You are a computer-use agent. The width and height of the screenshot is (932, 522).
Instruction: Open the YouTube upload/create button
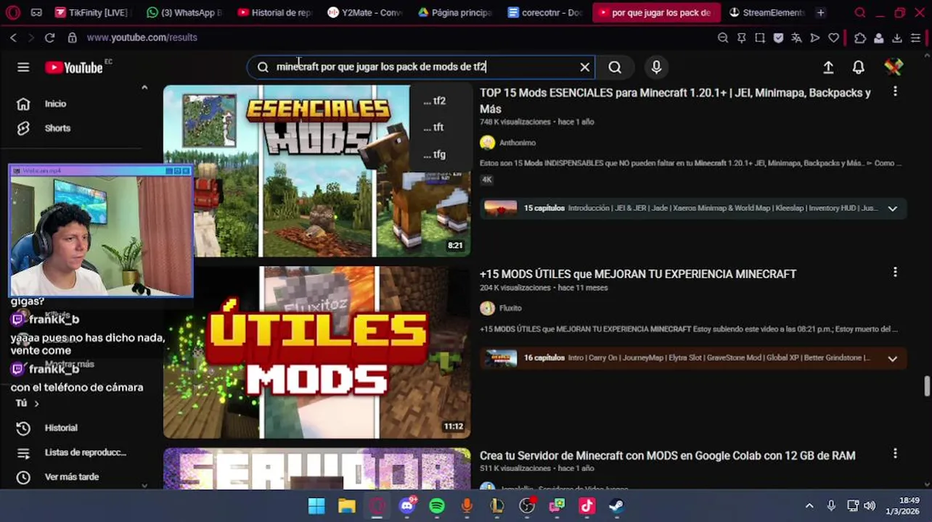point(828,67)
